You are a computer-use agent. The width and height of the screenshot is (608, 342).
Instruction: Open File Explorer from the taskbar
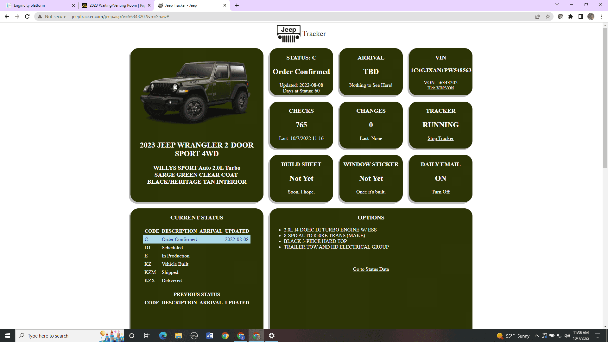tap(178, 336)
